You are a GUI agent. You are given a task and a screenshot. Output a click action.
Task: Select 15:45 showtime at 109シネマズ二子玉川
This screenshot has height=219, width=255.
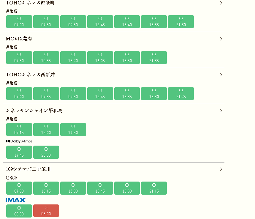[100, 188]
